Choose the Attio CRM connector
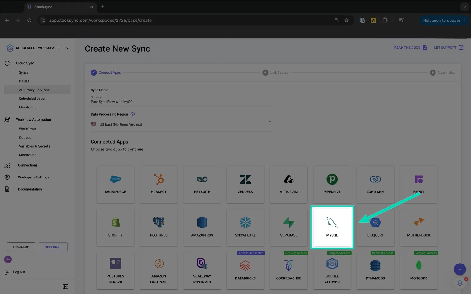The height and width of the screenshot is (294, 471). (288, 184)
